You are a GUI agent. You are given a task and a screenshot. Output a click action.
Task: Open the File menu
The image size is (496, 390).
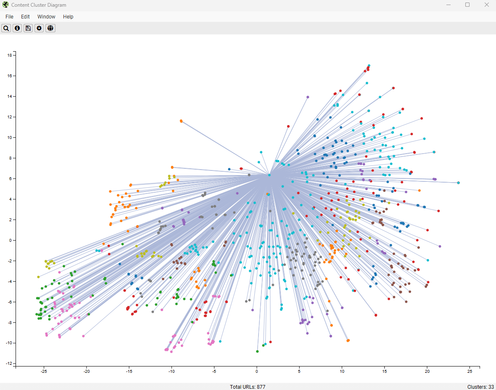click(9, 17)
